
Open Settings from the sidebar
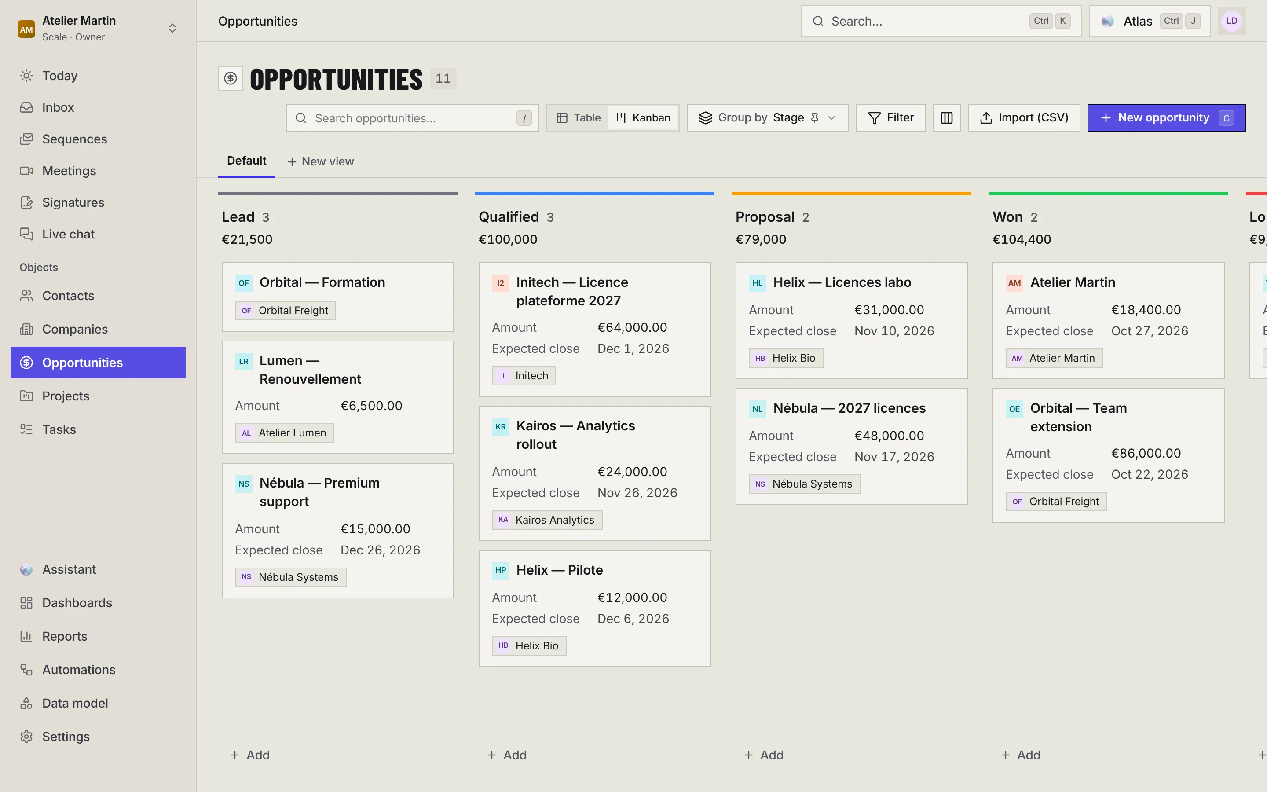98,737
